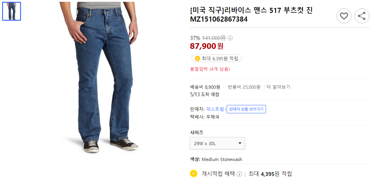
Task: Click the discounted price 87,900원
Action: coord(206,46)
